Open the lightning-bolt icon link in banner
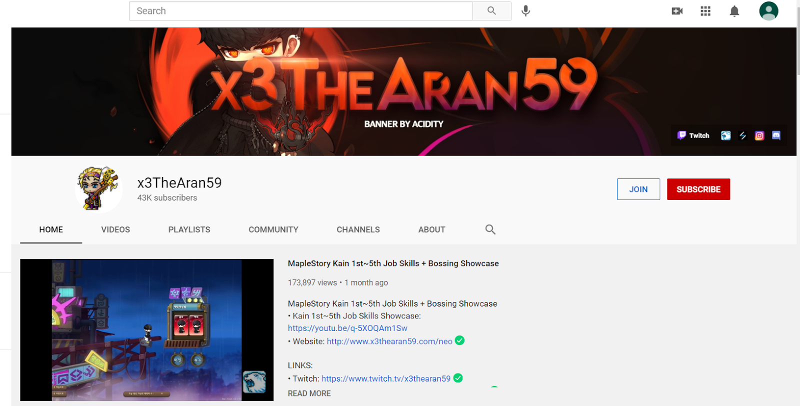This screenshot has height=406, width=800. coord(742,135)
